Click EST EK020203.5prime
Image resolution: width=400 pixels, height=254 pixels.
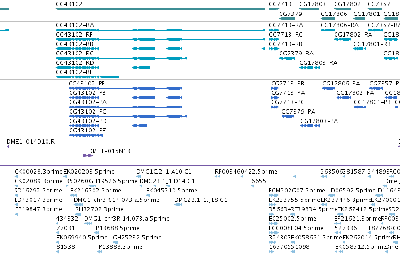click(x=89, y=172)
